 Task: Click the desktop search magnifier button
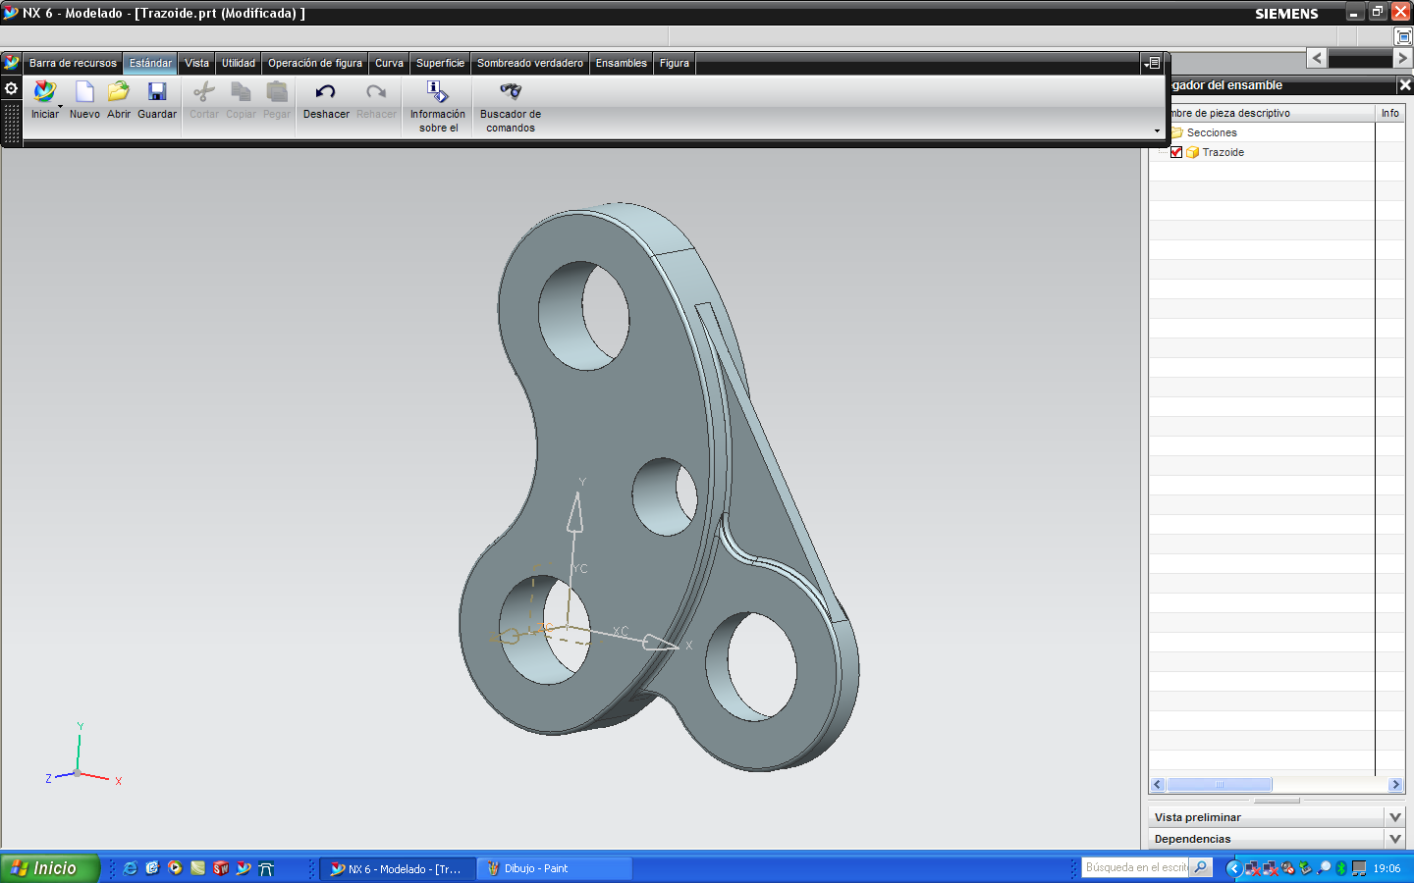pos(1201,867)
